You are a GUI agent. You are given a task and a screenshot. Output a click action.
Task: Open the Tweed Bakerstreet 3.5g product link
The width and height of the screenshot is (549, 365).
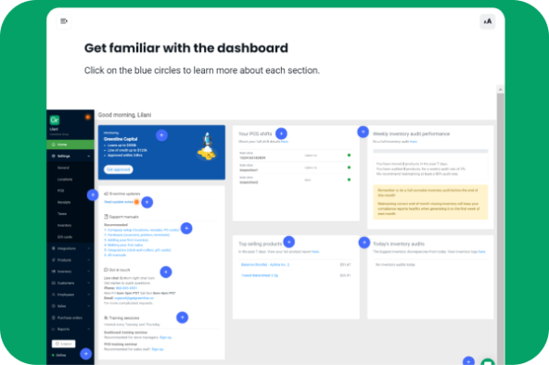click(260, 275)
